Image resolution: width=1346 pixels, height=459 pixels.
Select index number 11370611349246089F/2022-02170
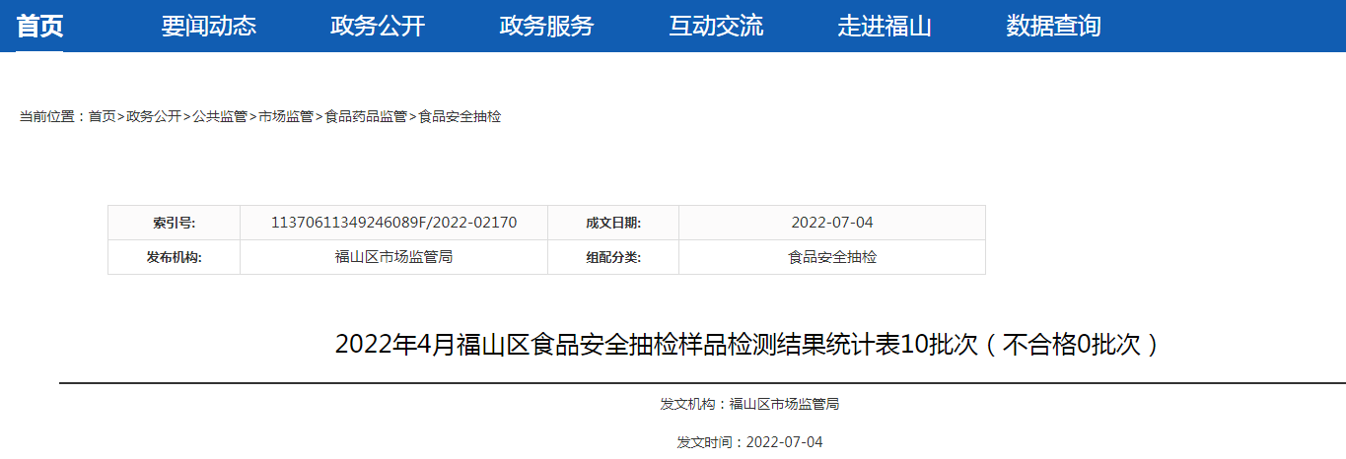(x=394, y=223)
